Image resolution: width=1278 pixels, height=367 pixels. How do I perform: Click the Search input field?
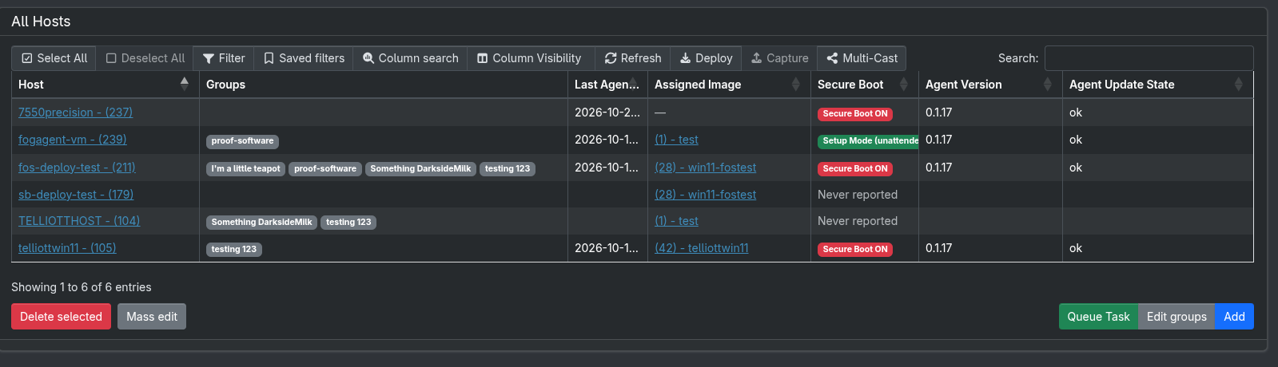[1149, 58]
